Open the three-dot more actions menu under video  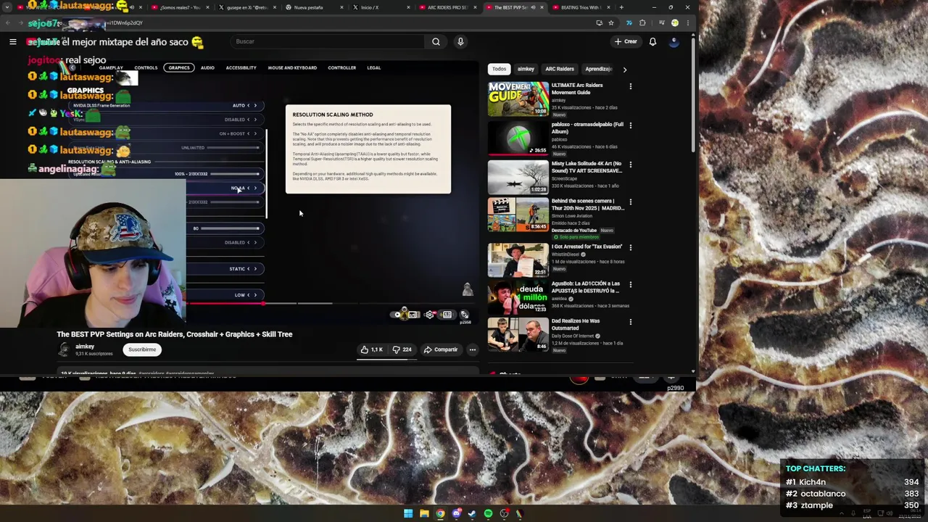pyautogui.click(x=472, y=349)
